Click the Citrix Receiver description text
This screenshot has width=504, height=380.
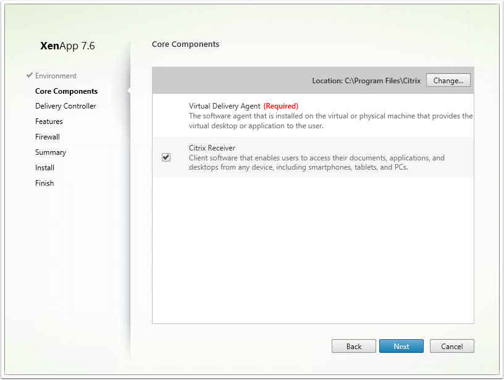[317, 162]
